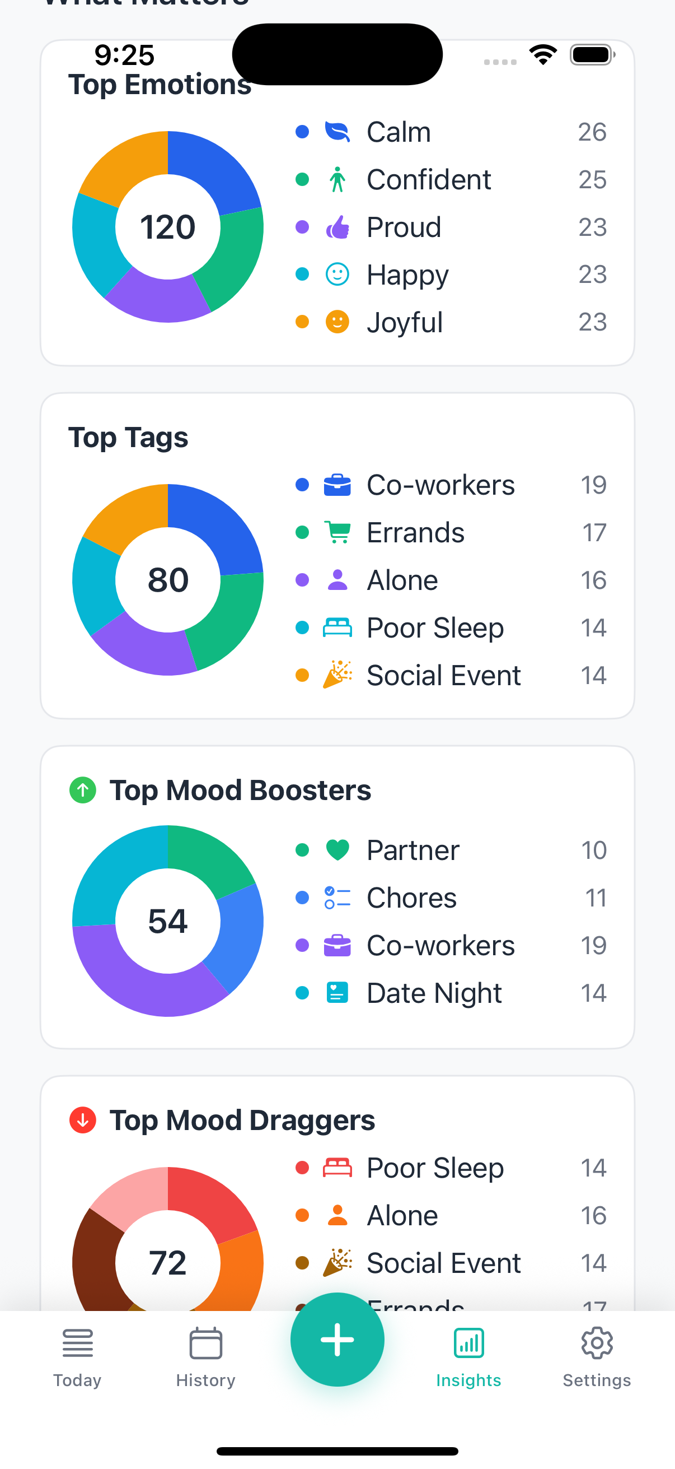Tap the Poor Sleep bed icon in Top Tags
675x1469 pixels.
coord(337,628)
